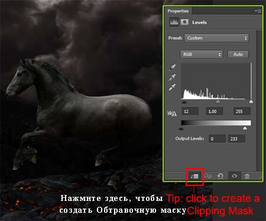This screenshot has height=221, width=266.
Task: Click the output levels field 233
Action: (236, 139)
